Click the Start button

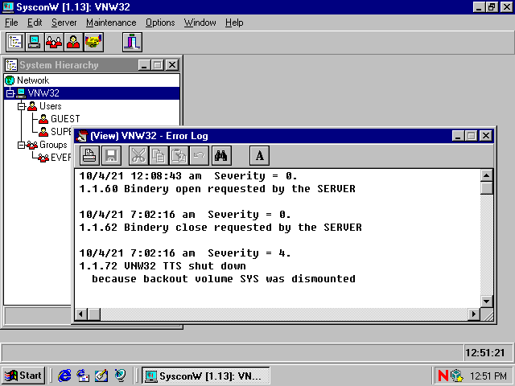(x=23, y=376)
